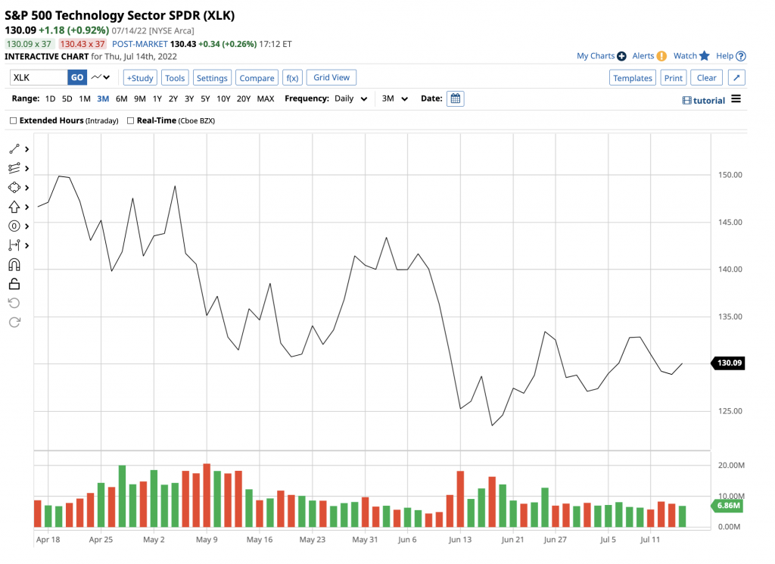Click the XLK symbol input field
775x564 pixels.
(x=39, y=77)
